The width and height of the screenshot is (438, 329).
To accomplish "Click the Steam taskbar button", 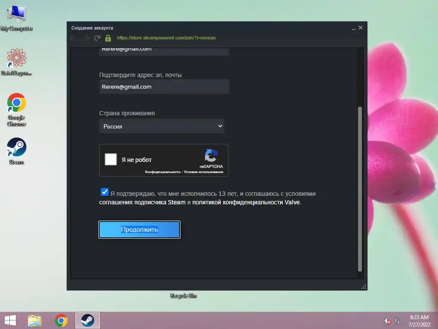I will [x=87, y=320].
